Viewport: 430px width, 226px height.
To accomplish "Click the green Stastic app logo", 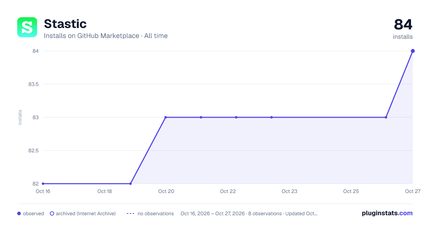I will (27, 27).
